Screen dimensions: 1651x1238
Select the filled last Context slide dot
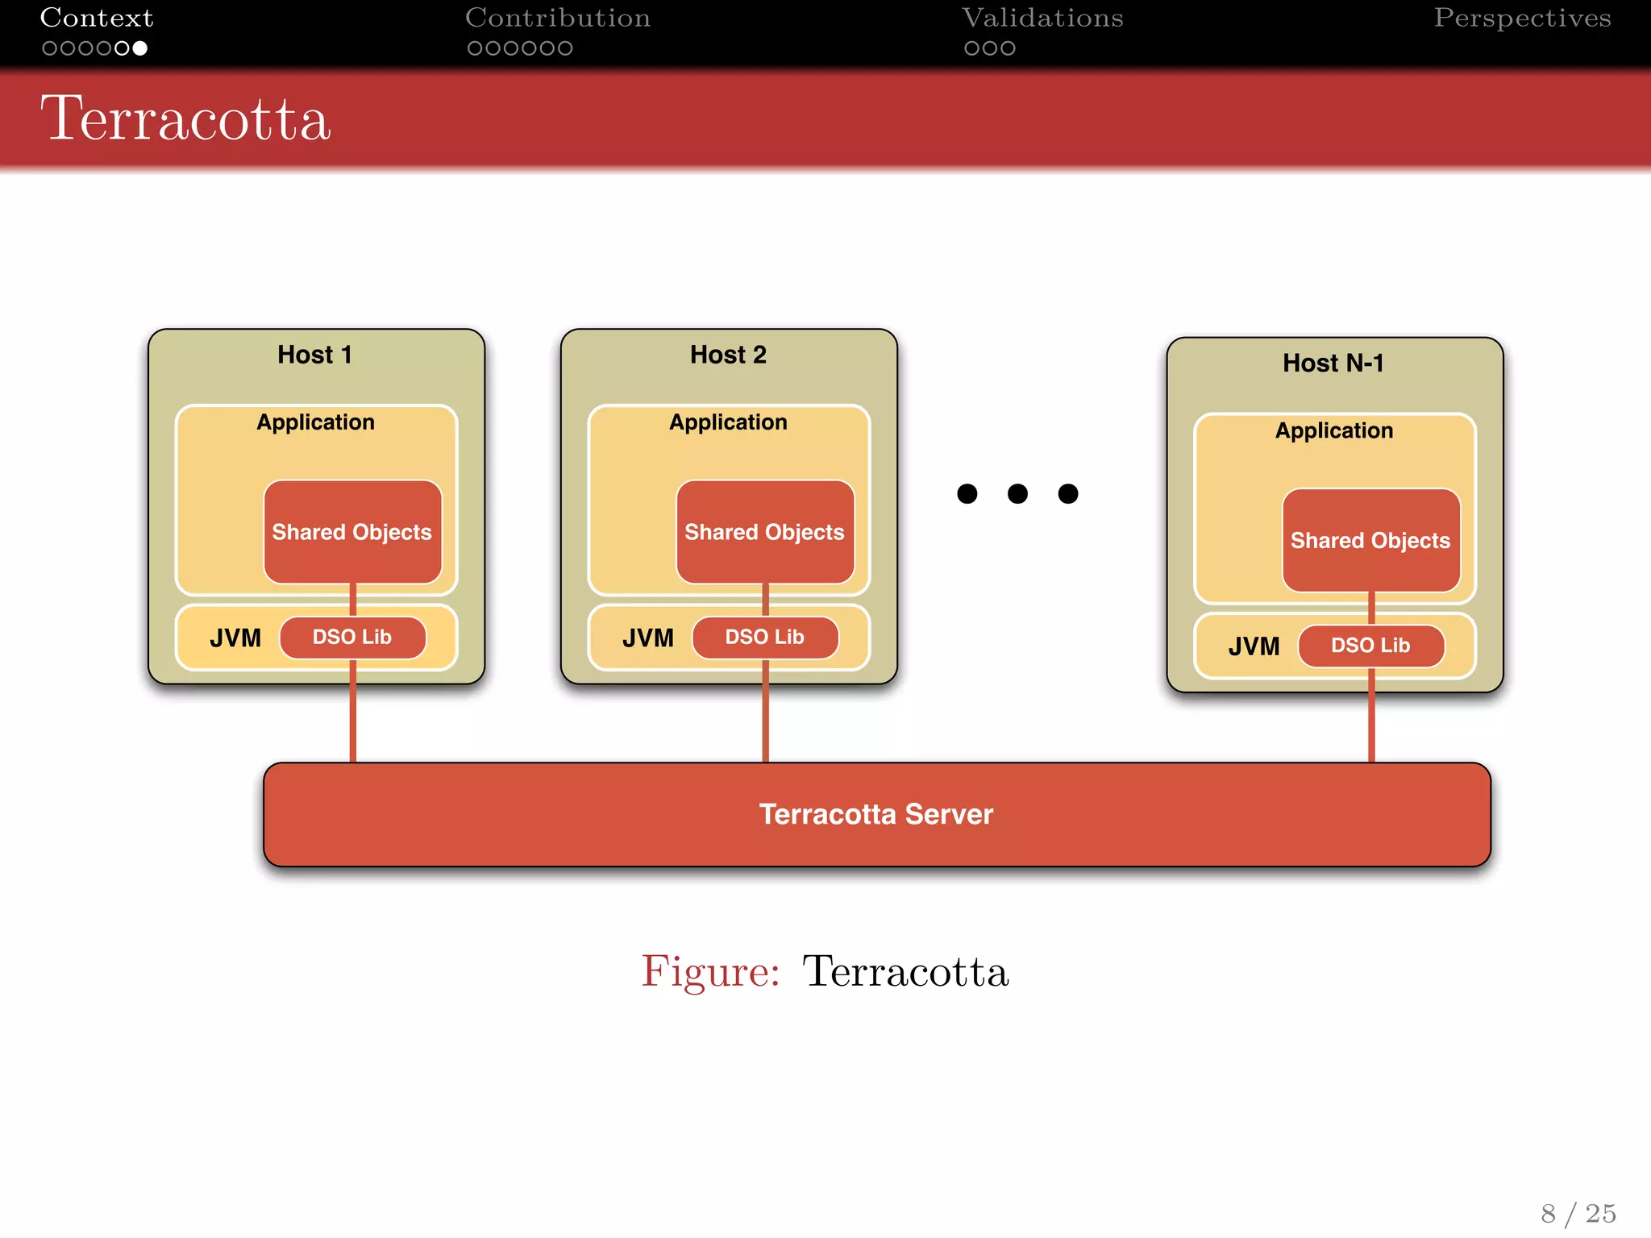tap(140, 48)
